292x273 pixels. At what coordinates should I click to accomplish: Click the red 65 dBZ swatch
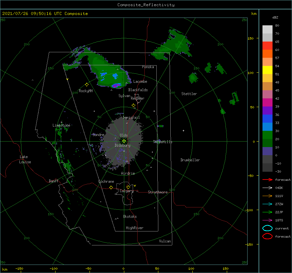pyautogui.click(x=267, y=45)
